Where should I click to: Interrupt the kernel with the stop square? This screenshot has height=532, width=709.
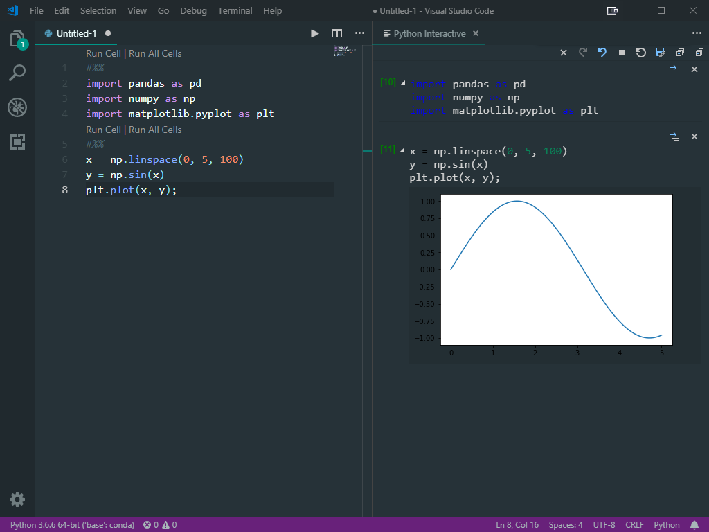pos(622,53)
